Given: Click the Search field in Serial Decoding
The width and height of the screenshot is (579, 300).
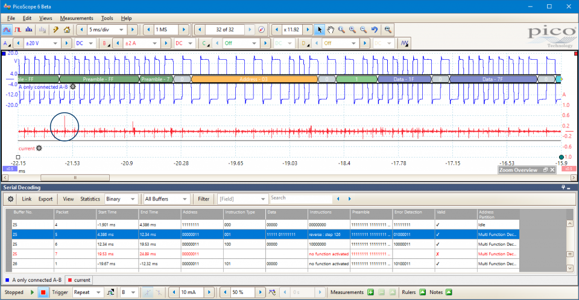Looking at the screenshot, I should pos(300,199).
